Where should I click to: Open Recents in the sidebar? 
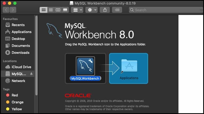pyautogui.click(x=18, y=25)
